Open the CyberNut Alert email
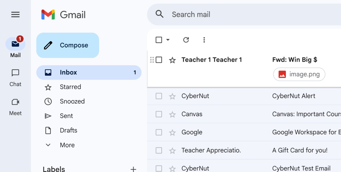Screen dimensions: 341x172 [x=294, y=96]
